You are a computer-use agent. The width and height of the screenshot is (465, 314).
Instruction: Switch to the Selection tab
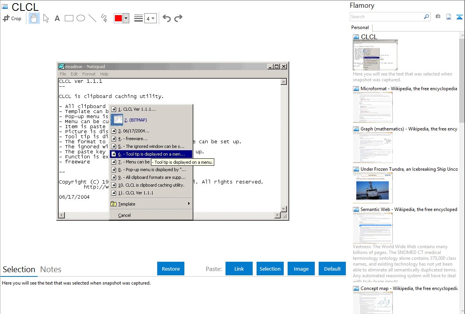[x=19, y=269]
